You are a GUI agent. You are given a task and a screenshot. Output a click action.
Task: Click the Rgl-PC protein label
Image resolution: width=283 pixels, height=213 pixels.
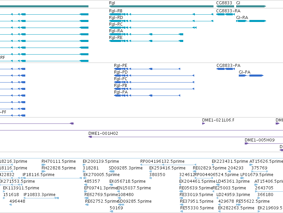click(121, 79)
